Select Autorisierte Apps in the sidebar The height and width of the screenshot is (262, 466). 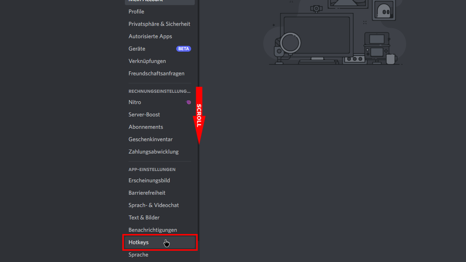click(x=159, y=36)
